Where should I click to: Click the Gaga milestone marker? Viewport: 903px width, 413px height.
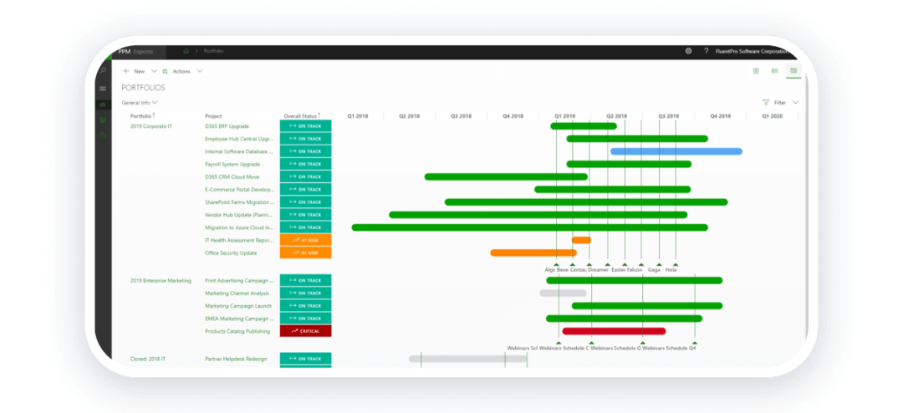660,264
